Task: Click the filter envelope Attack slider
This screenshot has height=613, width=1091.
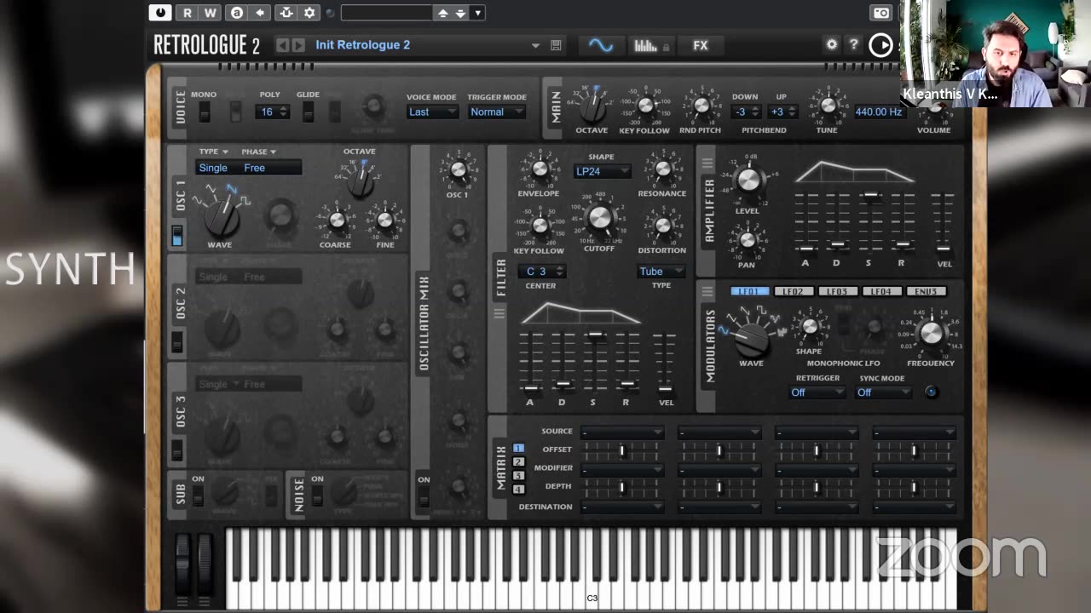Action: click(530, 363)
